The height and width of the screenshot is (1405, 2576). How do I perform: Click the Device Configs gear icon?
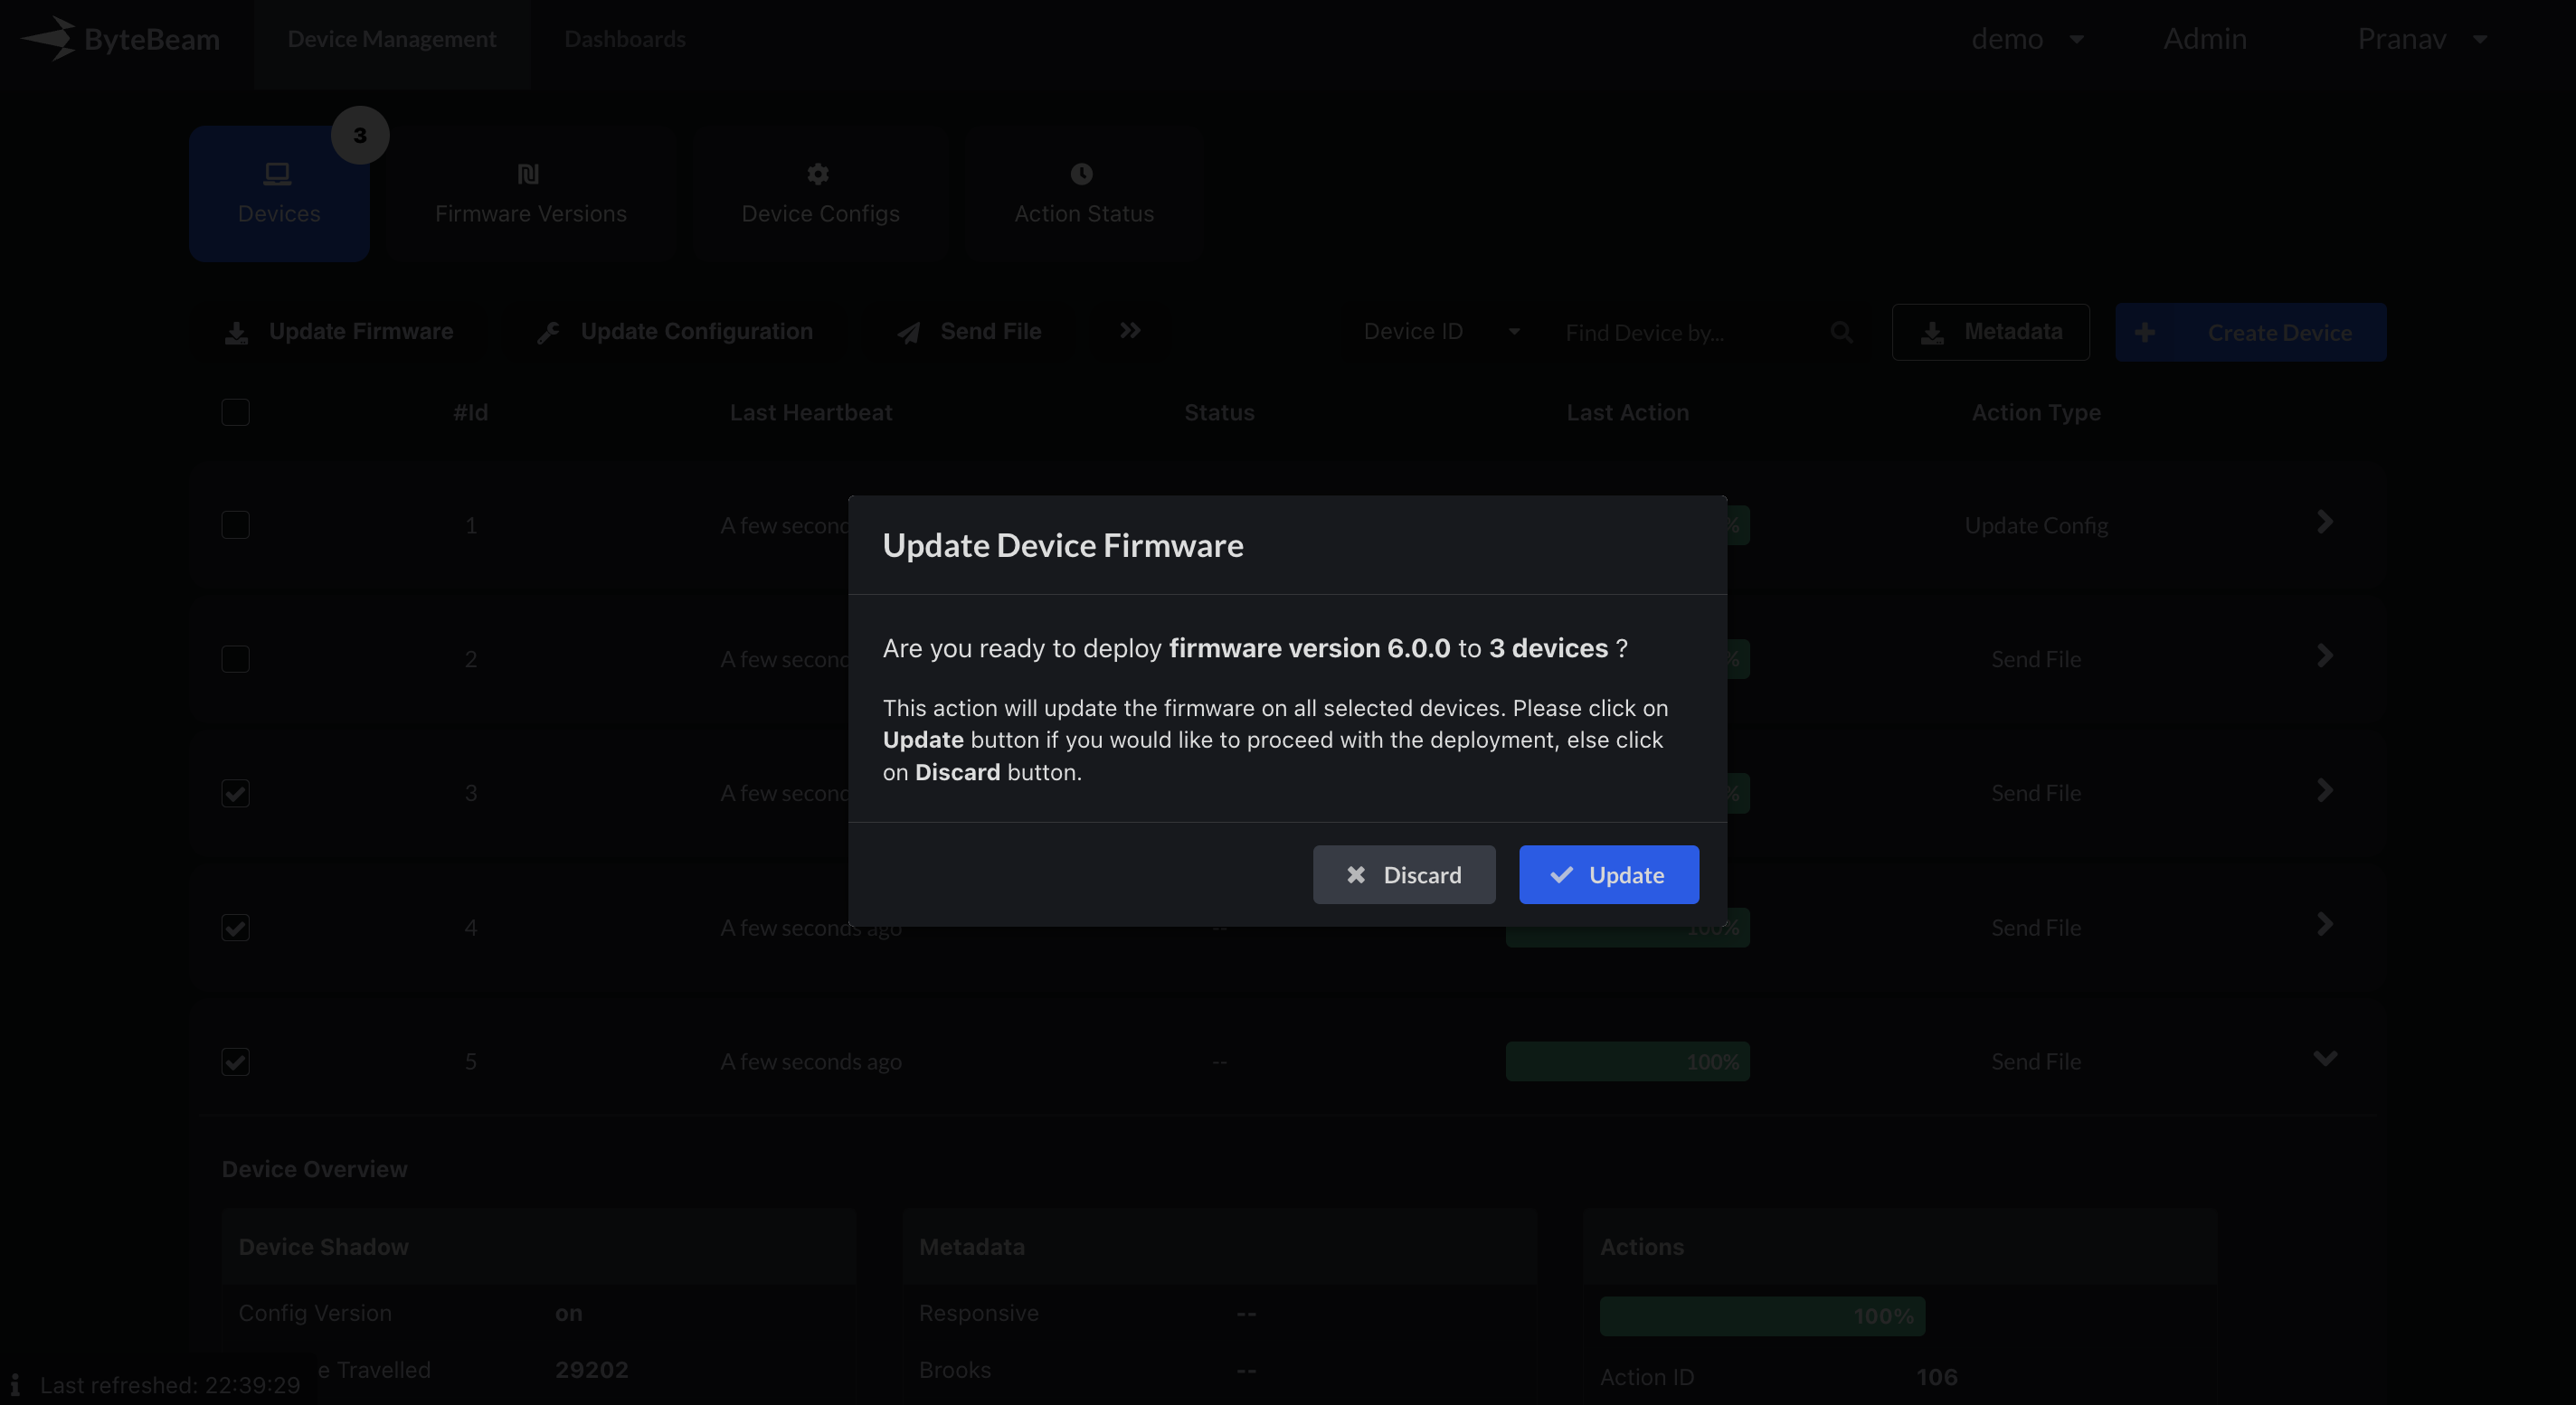coord(818,174)
